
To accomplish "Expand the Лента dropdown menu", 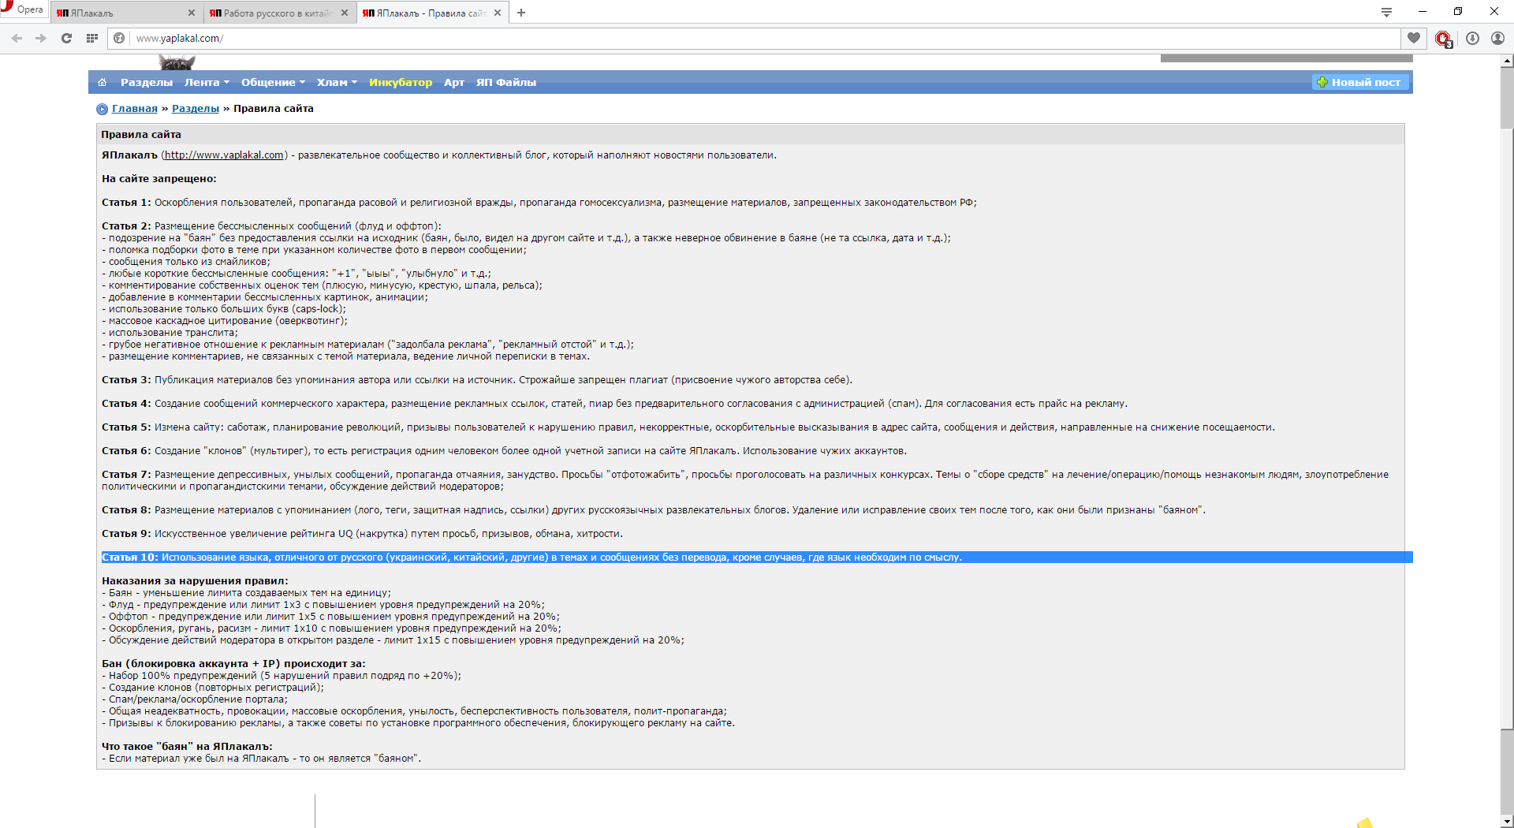I will pos(207,82).
